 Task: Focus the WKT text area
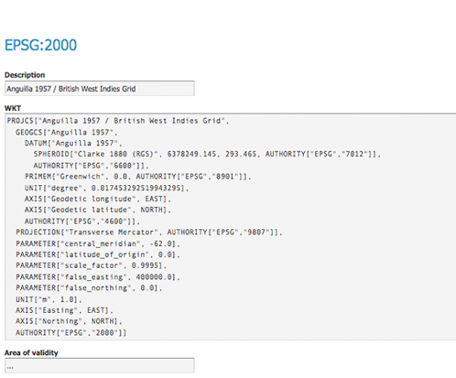pyautogui.click(x=231, y=227)
